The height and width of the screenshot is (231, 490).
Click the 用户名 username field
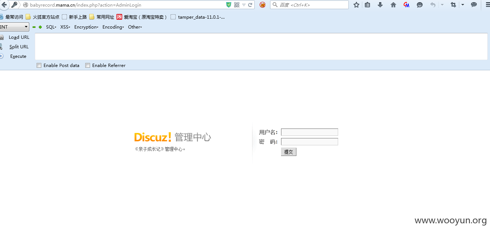(310, 132)
